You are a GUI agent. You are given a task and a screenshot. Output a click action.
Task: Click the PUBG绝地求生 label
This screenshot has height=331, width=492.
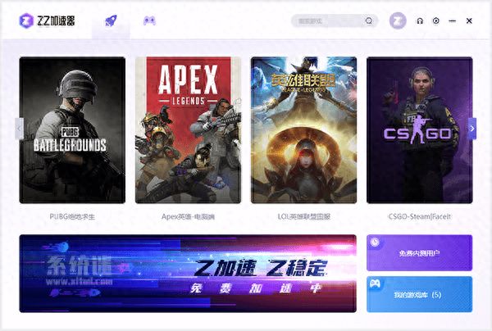point(72,216)
